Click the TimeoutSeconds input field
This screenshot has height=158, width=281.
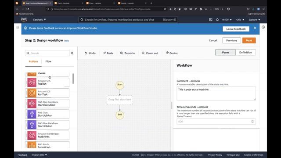[216, 122]
